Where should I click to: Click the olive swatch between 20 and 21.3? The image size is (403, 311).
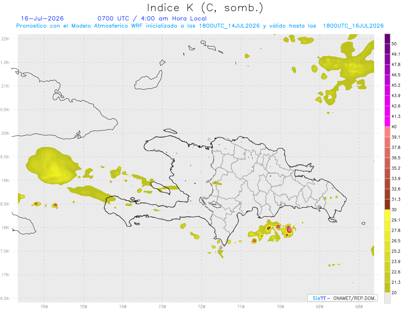click(x=388, y=287)
